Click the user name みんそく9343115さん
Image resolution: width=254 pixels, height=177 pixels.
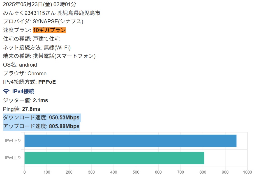click(29, 13)
